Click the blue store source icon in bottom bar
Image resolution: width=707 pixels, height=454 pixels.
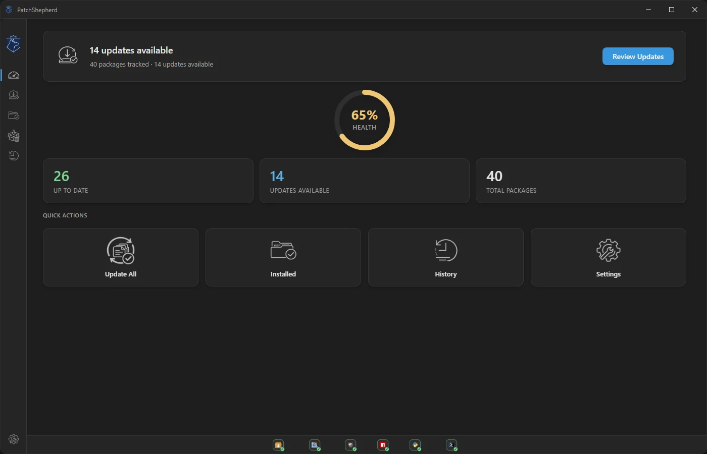pos(315,445)
